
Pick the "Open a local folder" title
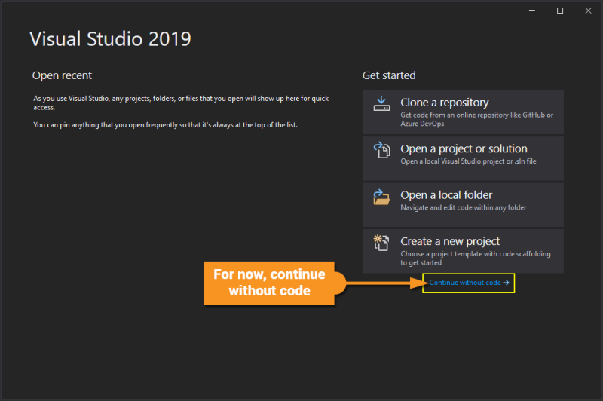pos(446,195)
